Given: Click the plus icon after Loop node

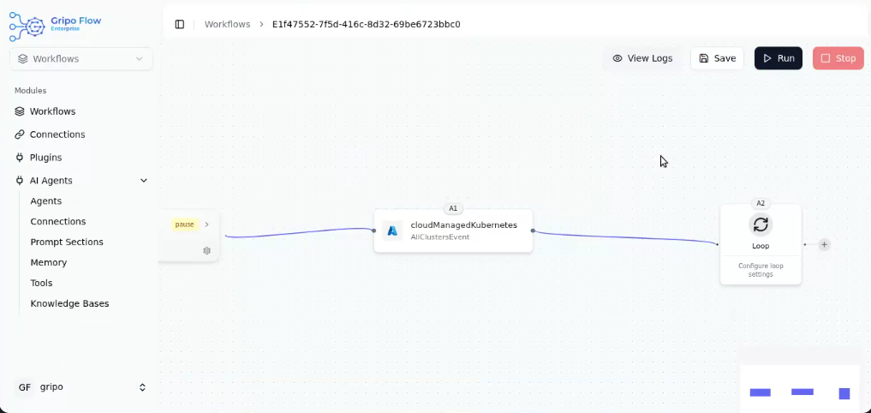Looking at the screenshot, I should 824,244.
